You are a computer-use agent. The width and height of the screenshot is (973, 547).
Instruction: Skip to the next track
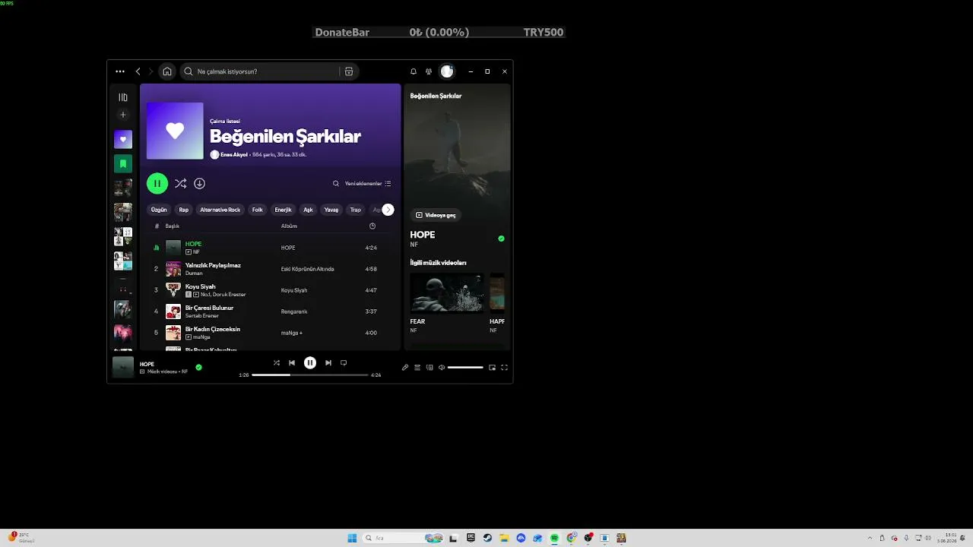(x=328, y=363)
